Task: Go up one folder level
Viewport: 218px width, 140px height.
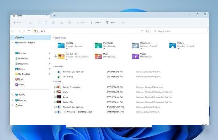Action: tap(29, 31)
